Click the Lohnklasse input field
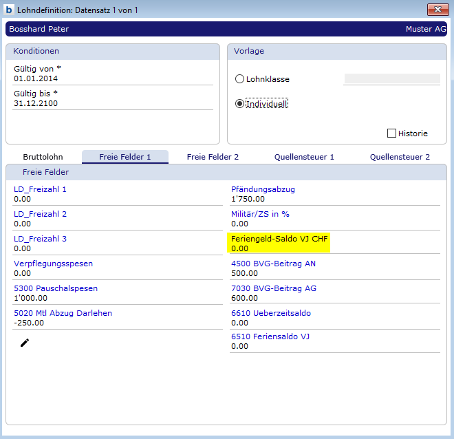Viewport: 454px width, 439px height. (x=391, y=79)
